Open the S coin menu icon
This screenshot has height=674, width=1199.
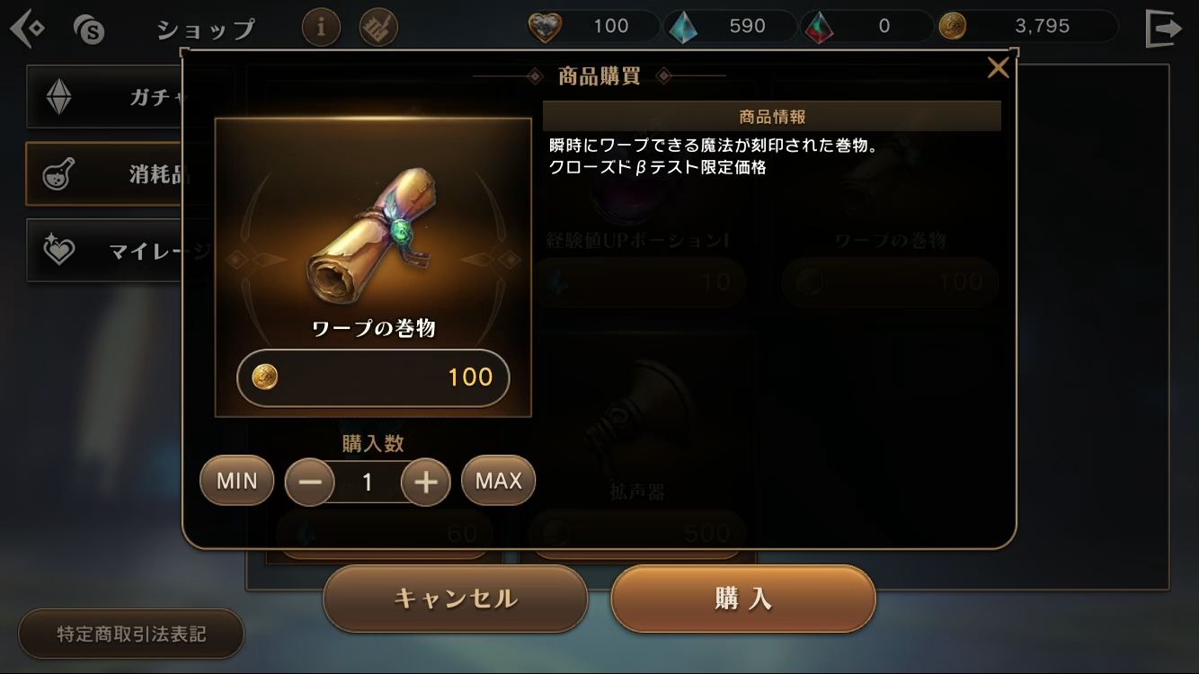click(89, 30)
